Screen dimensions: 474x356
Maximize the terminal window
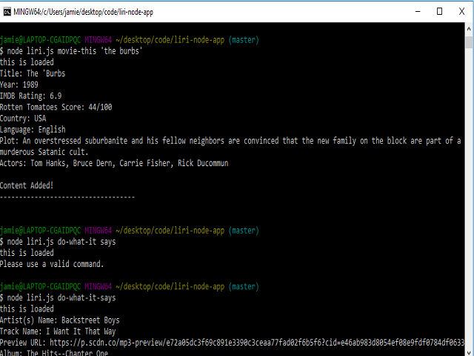pyautogui.click(x=439, y=10)
